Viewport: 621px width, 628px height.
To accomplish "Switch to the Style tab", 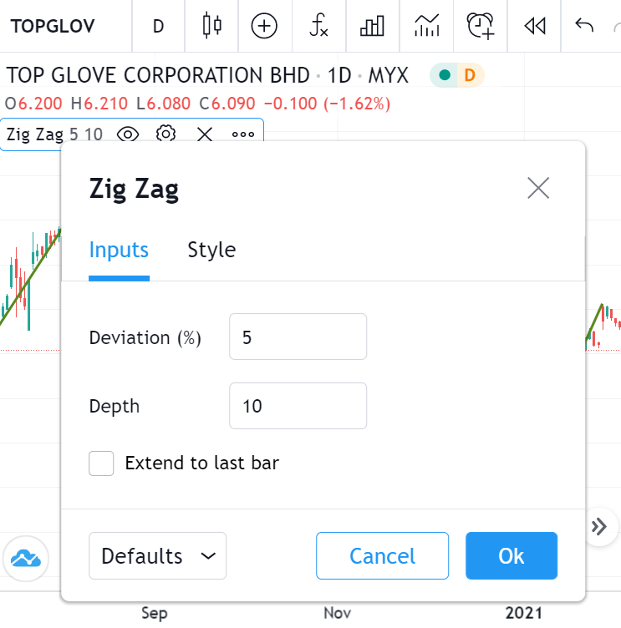I will (211, 250).
